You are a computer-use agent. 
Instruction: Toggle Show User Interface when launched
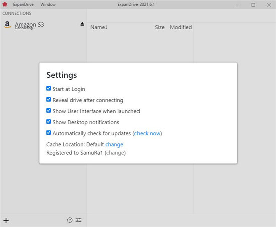[x=48, y=110]
